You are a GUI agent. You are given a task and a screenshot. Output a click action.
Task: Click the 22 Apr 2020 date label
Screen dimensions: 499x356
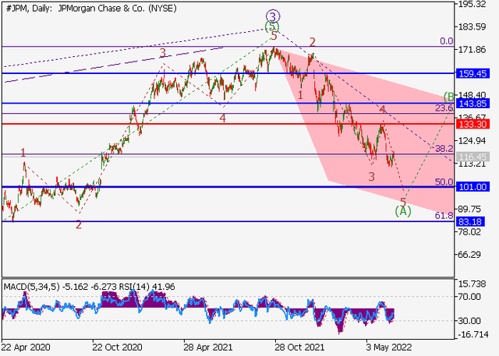coord(26,347)
